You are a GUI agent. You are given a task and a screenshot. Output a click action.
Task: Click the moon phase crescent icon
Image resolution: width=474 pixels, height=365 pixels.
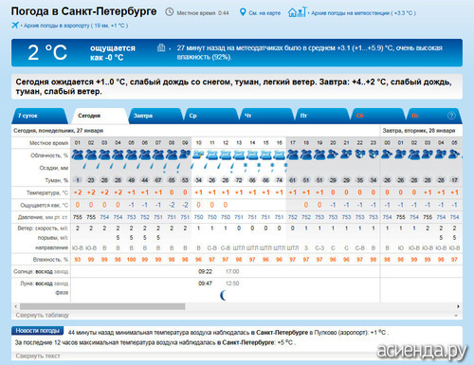click(224, 295)
